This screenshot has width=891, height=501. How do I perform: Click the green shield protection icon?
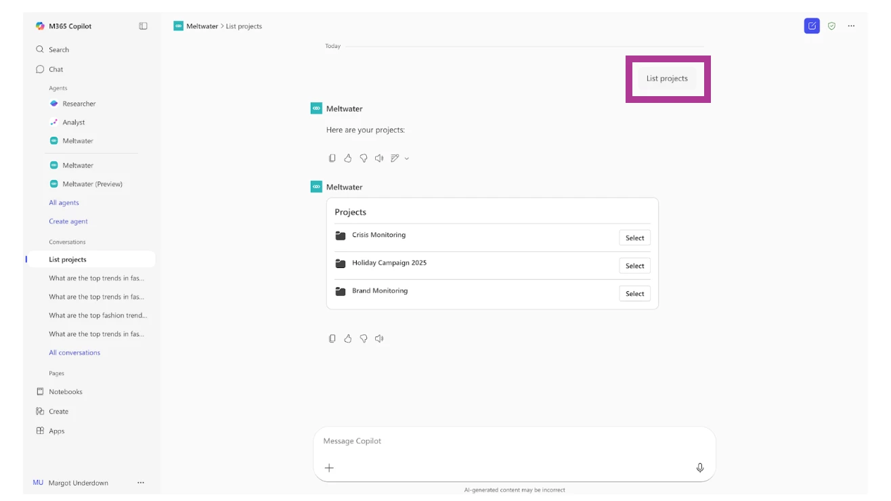click(x=831, y=26)
